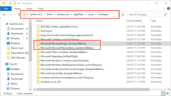Open the Help question mark icon
The image size is (171, 96).
point(169,8)
